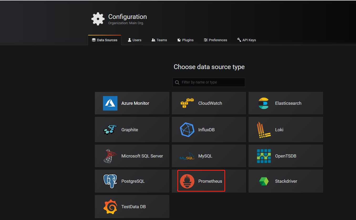Viewport: 356px width, 220px height.
Task: Click the Choose data source type heading
Action: coord(209,67)
